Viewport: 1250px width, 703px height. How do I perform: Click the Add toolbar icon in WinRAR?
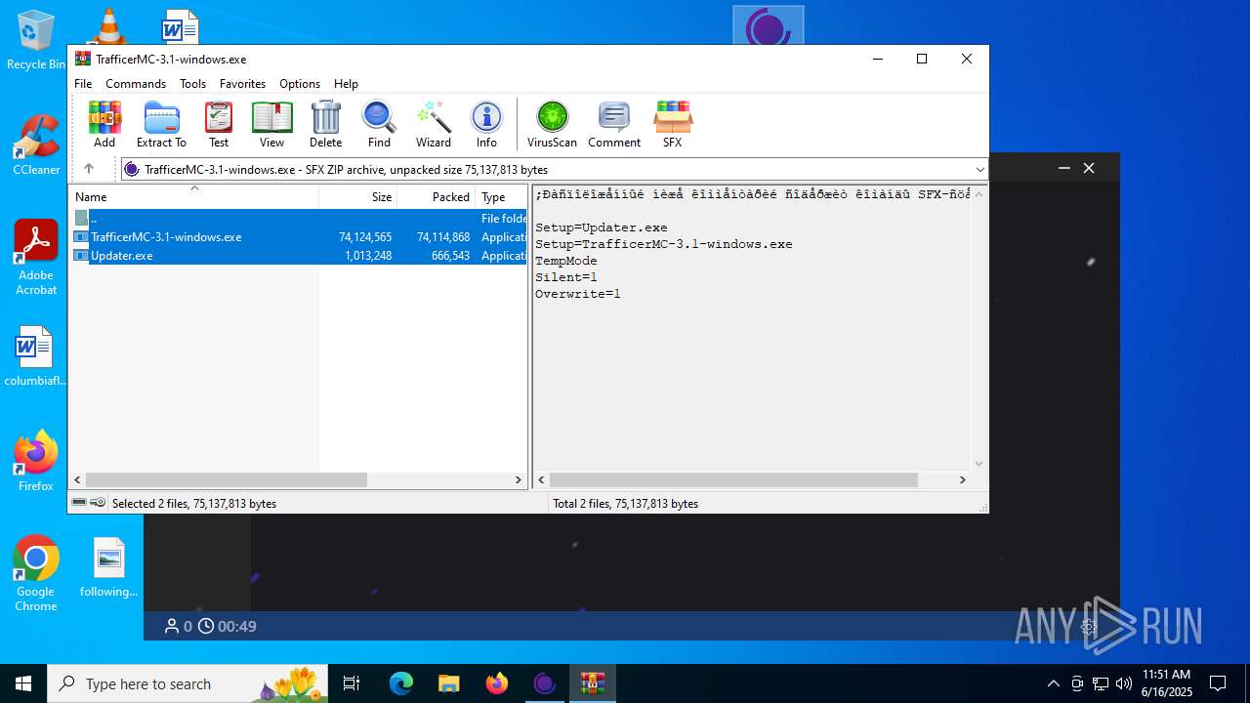coord(104,124)
